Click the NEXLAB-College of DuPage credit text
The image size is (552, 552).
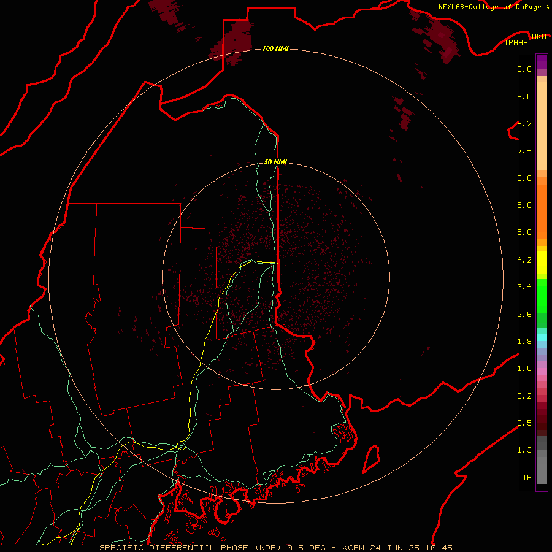pyautogui.click(x=489, y=7)
